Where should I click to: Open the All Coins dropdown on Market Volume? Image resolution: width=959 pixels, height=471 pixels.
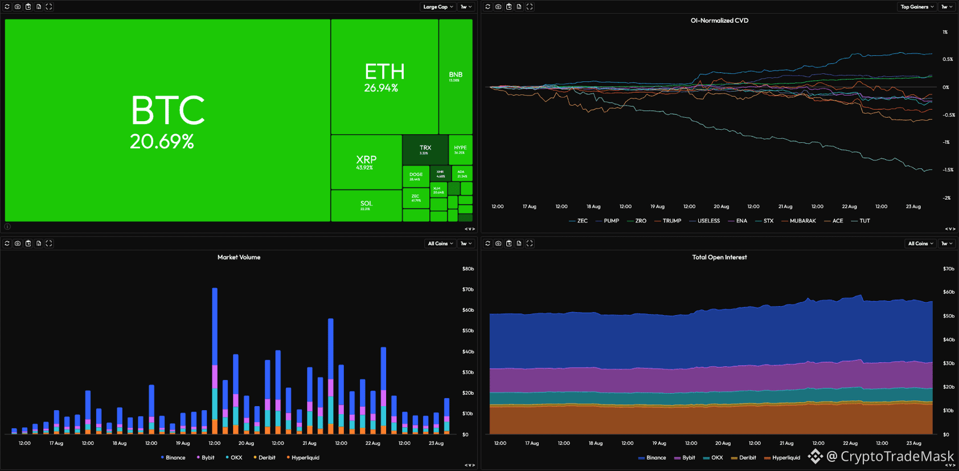[x=440, y=243]
